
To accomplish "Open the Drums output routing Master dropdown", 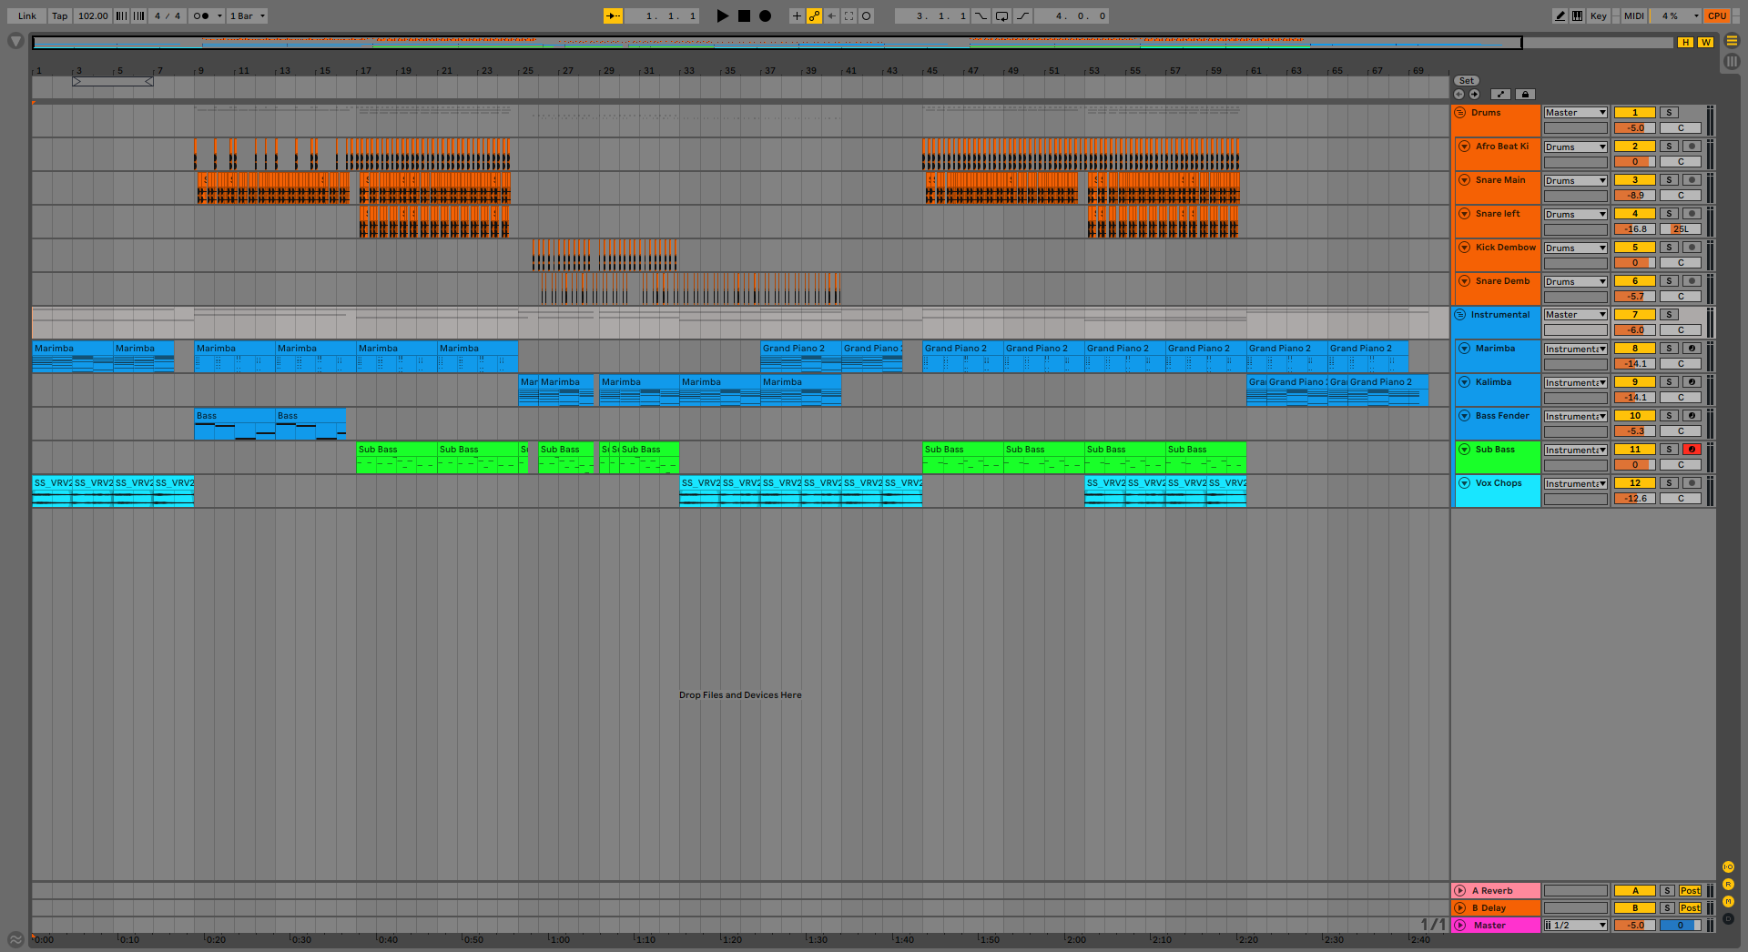I will (x=1576, y=113).
